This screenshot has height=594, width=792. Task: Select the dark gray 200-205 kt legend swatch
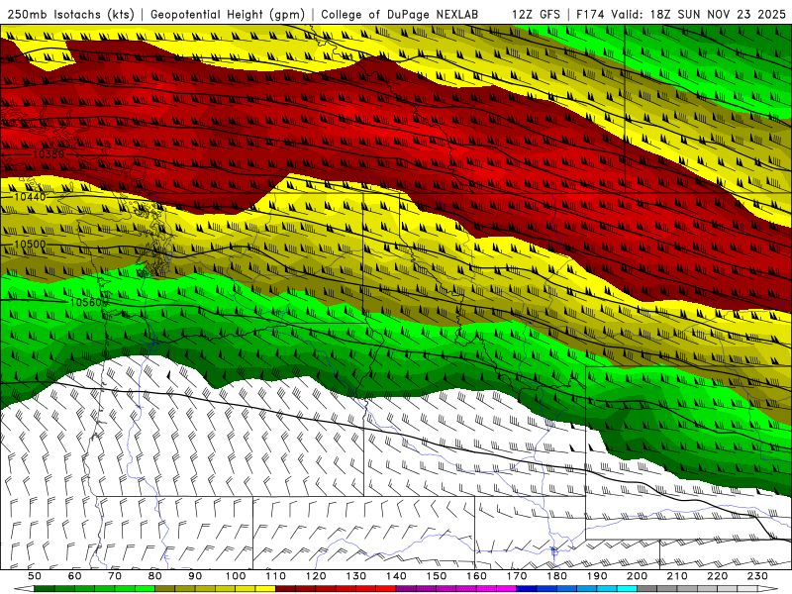pyautogui.click(x=647, y=588)
